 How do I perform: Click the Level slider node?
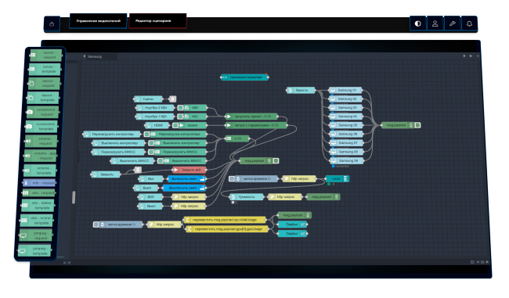tap(338, 178)
